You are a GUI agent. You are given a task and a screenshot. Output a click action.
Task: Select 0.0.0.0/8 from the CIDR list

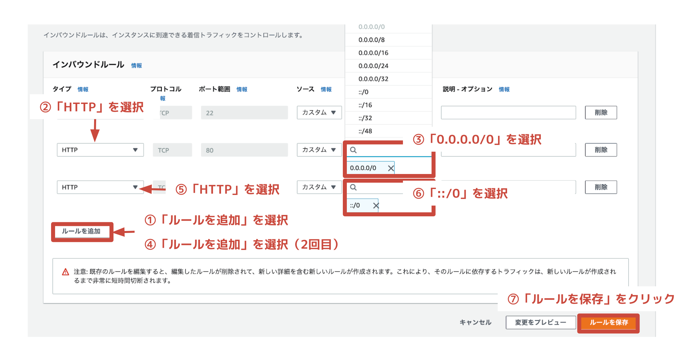pos(372,40)
